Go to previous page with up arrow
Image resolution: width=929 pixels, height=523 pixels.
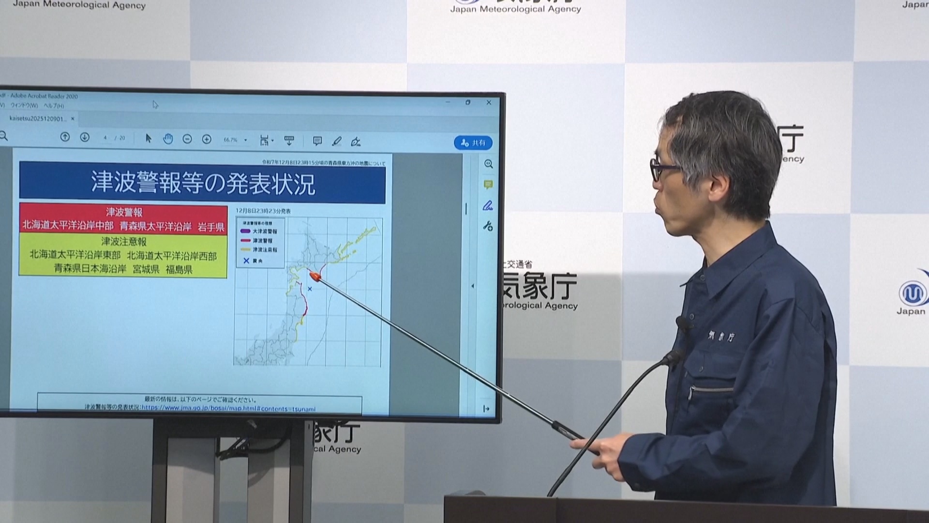[65, 137]
